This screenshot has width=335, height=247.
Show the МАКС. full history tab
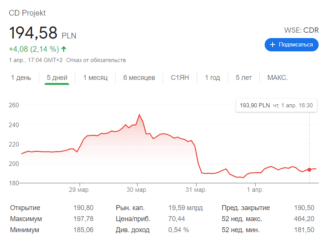278,77
